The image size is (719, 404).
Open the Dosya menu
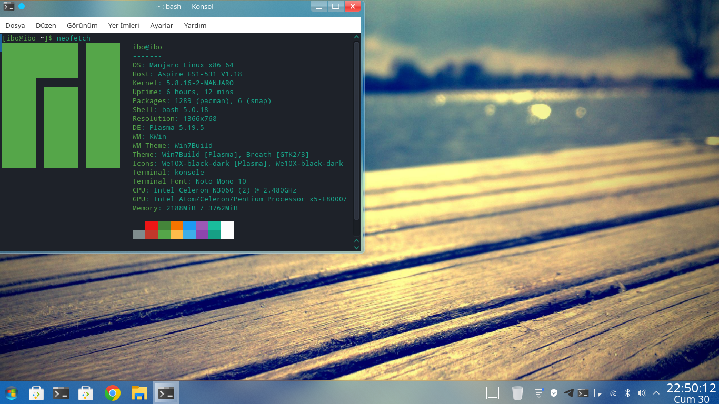coord(15,25)
